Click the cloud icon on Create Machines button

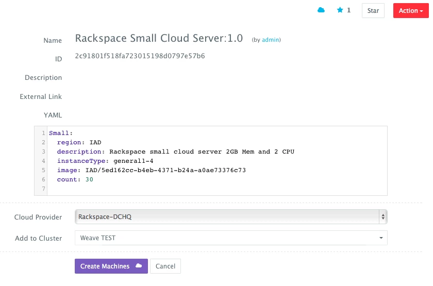pos(139,265)
